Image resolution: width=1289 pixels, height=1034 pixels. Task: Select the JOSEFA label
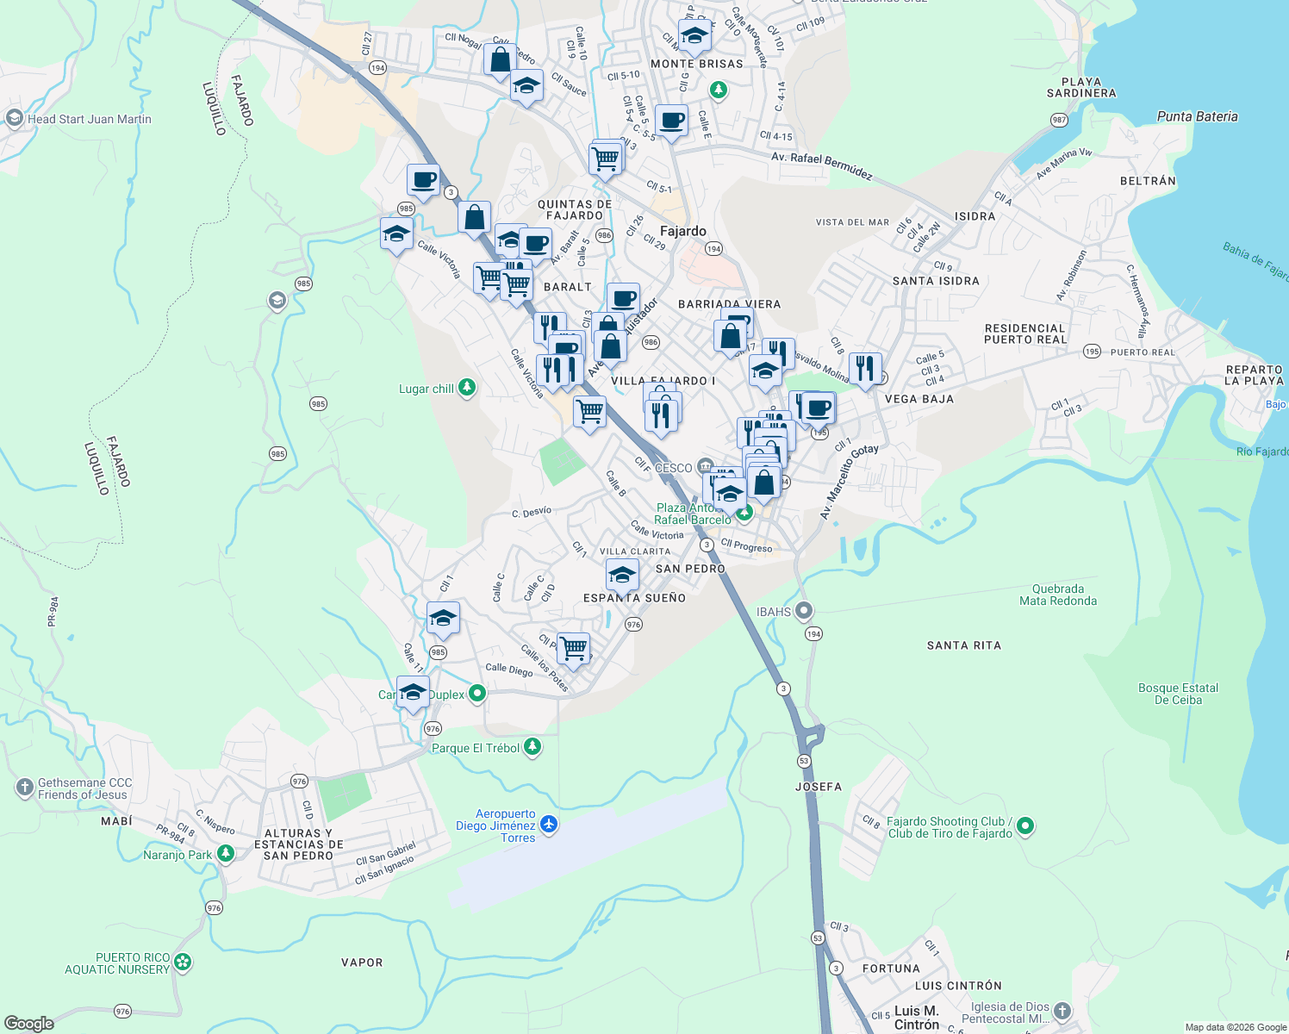click(819, 787)
